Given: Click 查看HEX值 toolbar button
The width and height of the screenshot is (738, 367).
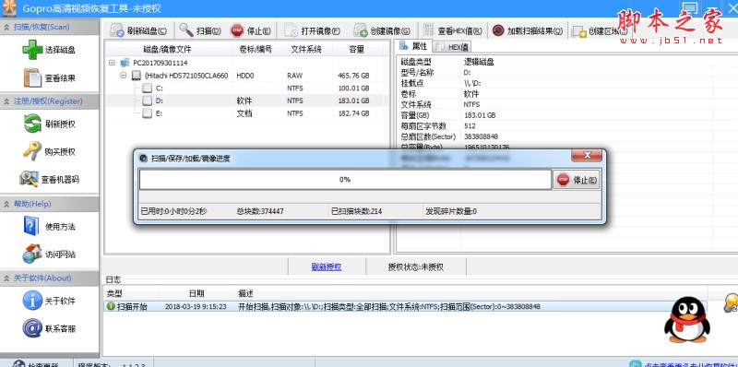Looking at the screenshot, I should (x=453, y=31).
